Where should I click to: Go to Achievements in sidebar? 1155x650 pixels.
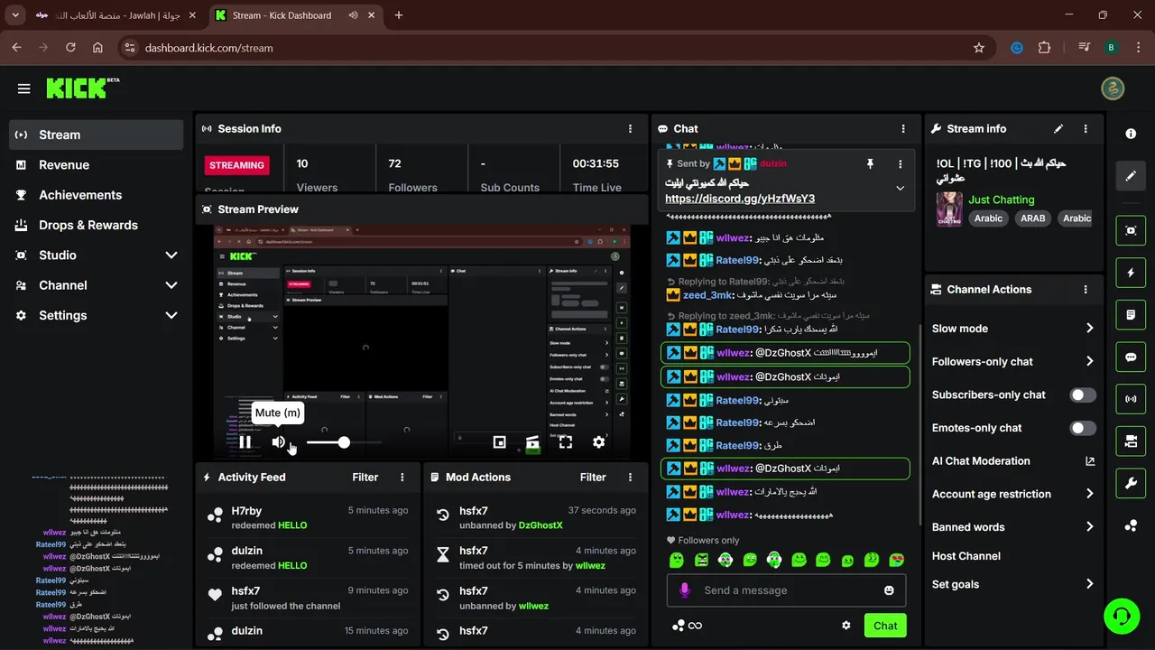97,195
